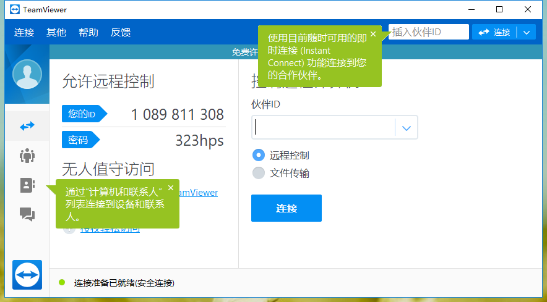Screen dimensions: 547x302
Task: Close the computers and contacts tooltip
Action: pyautogui.click(x=171, y=188)
